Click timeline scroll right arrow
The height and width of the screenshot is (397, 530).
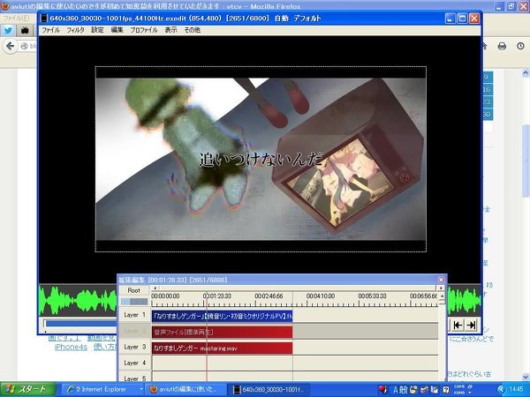[x=441, y=288]
